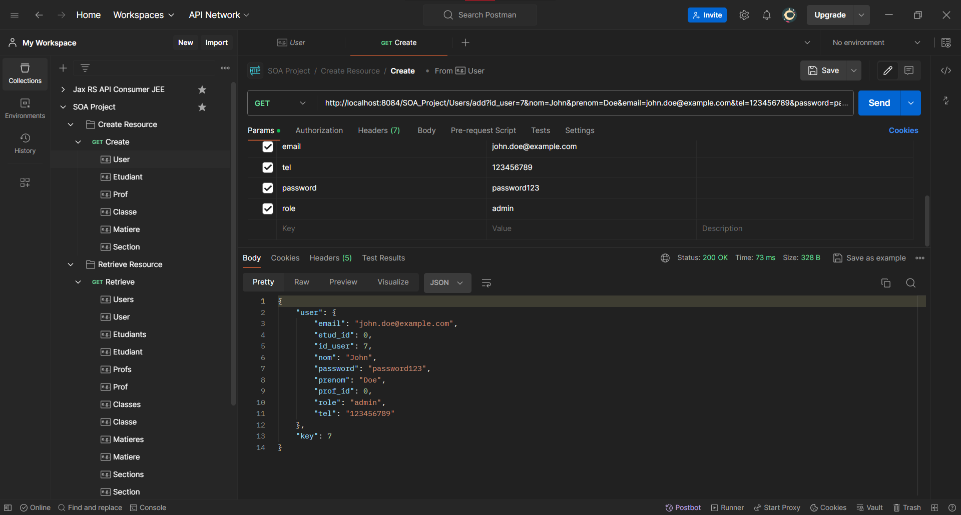
Task: Unstar the SOA Project collection
Action: click(202, 107)
